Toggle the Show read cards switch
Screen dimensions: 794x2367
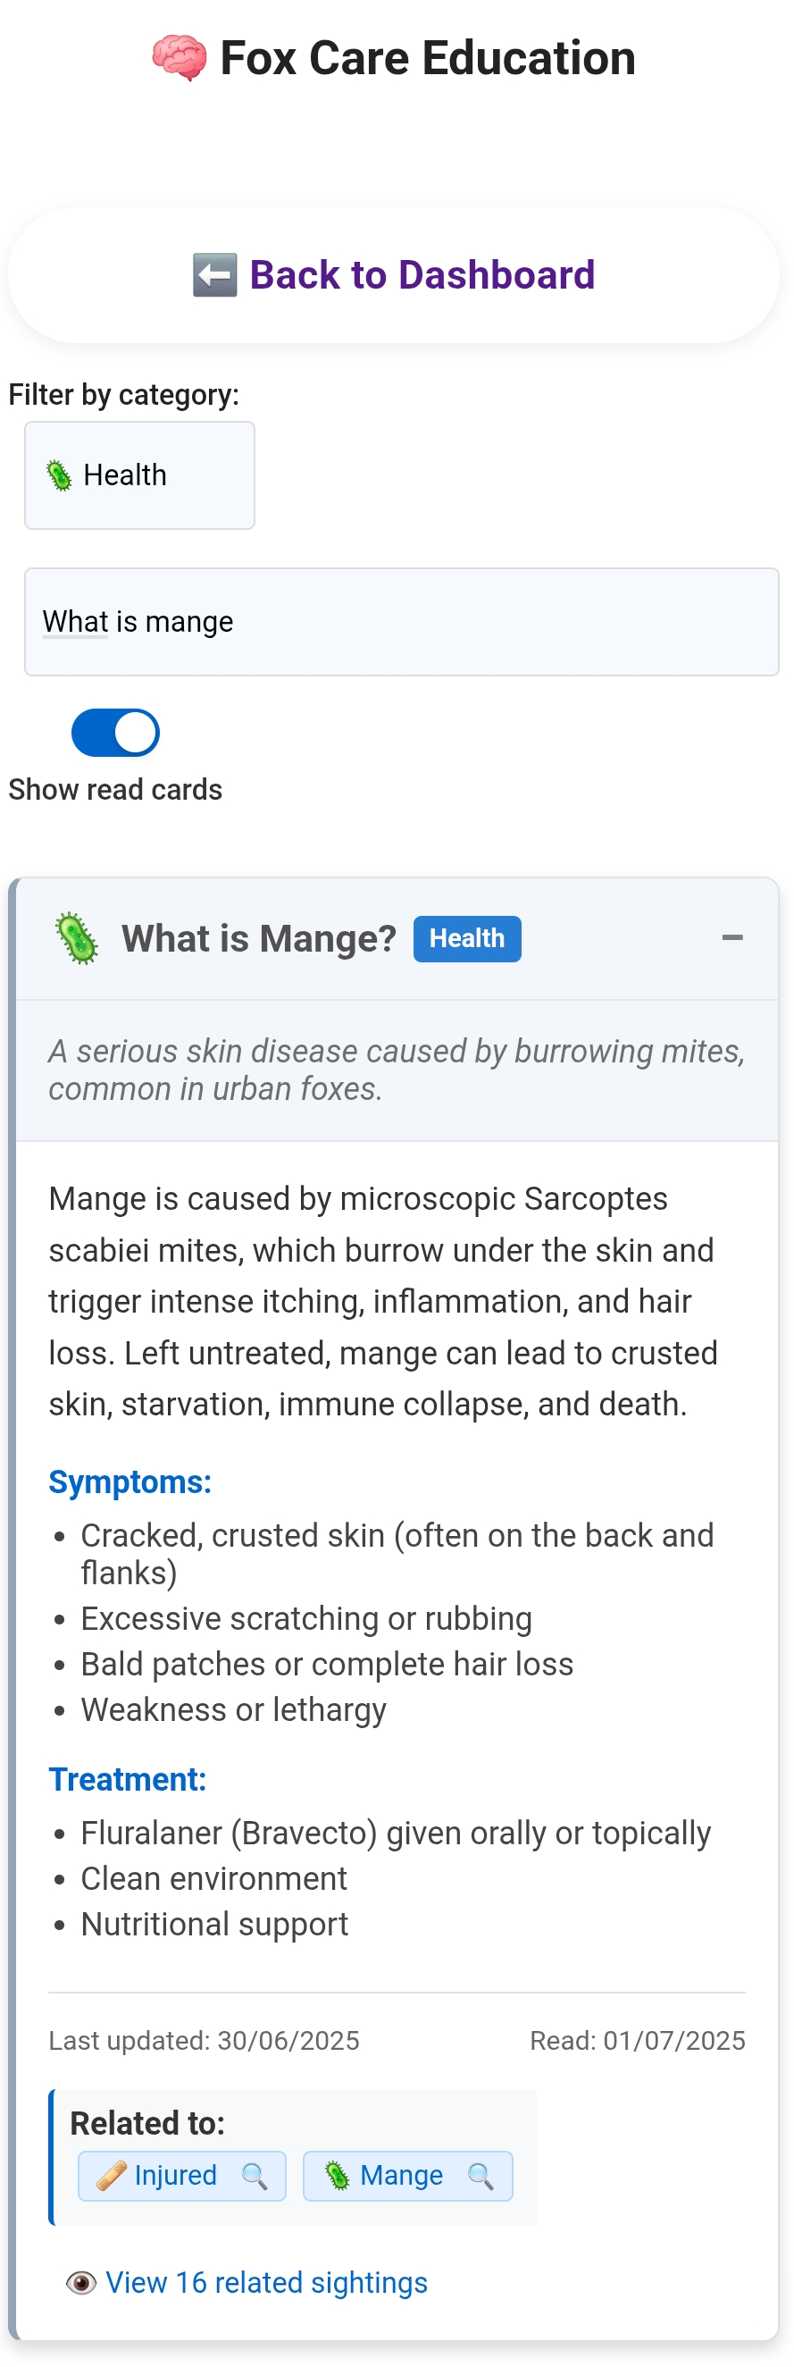[115, 733]
